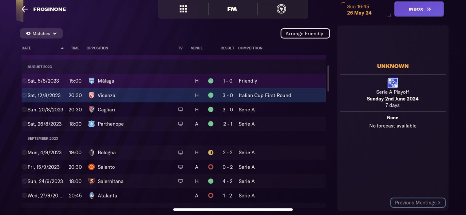Sort by the Opposition column header
Screen dimensions: 466x215
[97, 48]
